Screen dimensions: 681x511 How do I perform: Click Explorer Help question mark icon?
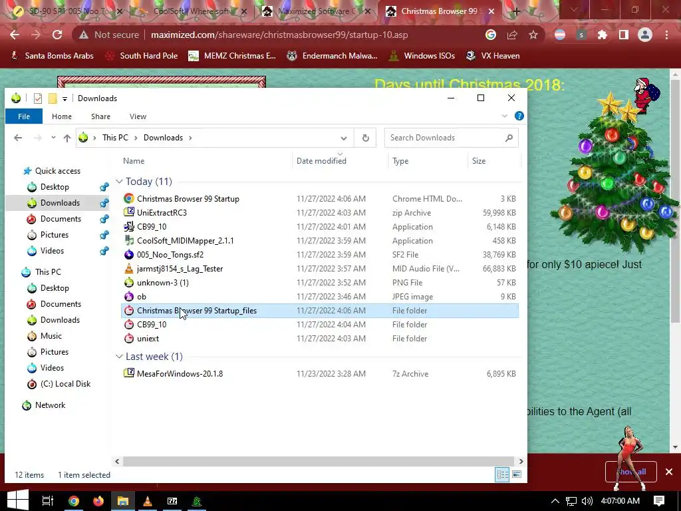coord(519,116)
